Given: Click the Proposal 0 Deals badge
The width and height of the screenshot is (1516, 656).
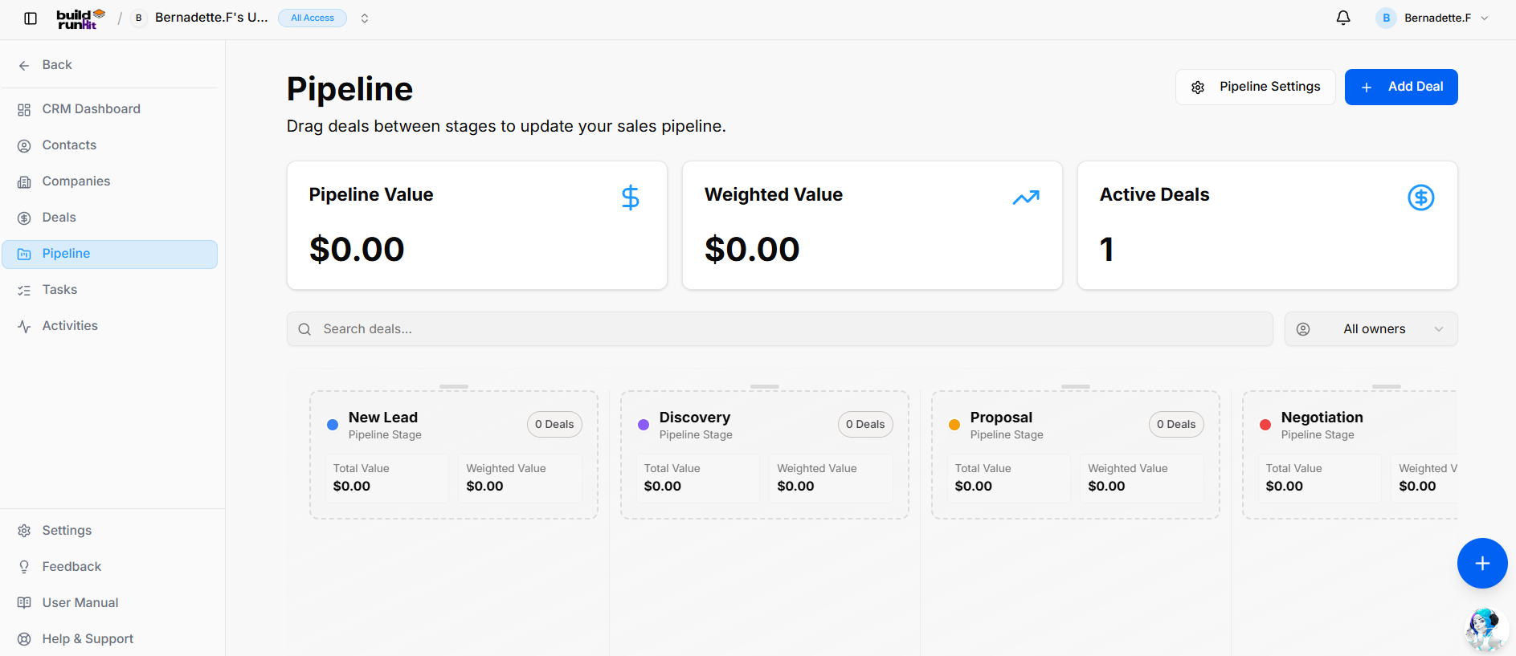Looking at the screenshot, I should pyautogui.click(x=1176, y=424).
